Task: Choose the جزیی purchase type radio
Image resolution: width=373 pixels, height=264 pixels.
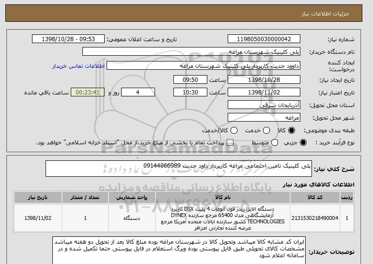Action: [303, 142]
